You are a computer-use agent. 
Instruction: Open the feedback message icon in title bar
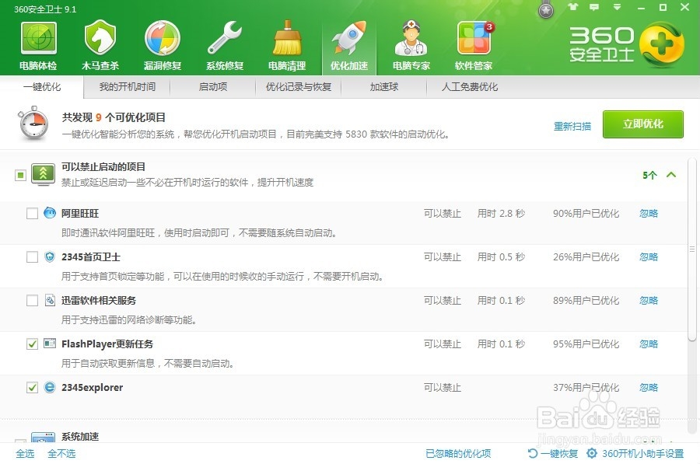tap(594, 7)
